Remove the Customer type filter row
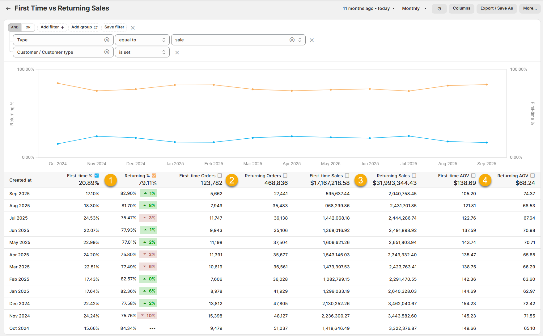 pos(177,52)
